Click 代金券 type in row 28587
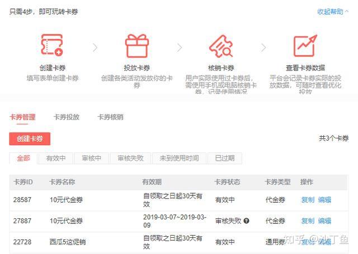 point(275,200)
